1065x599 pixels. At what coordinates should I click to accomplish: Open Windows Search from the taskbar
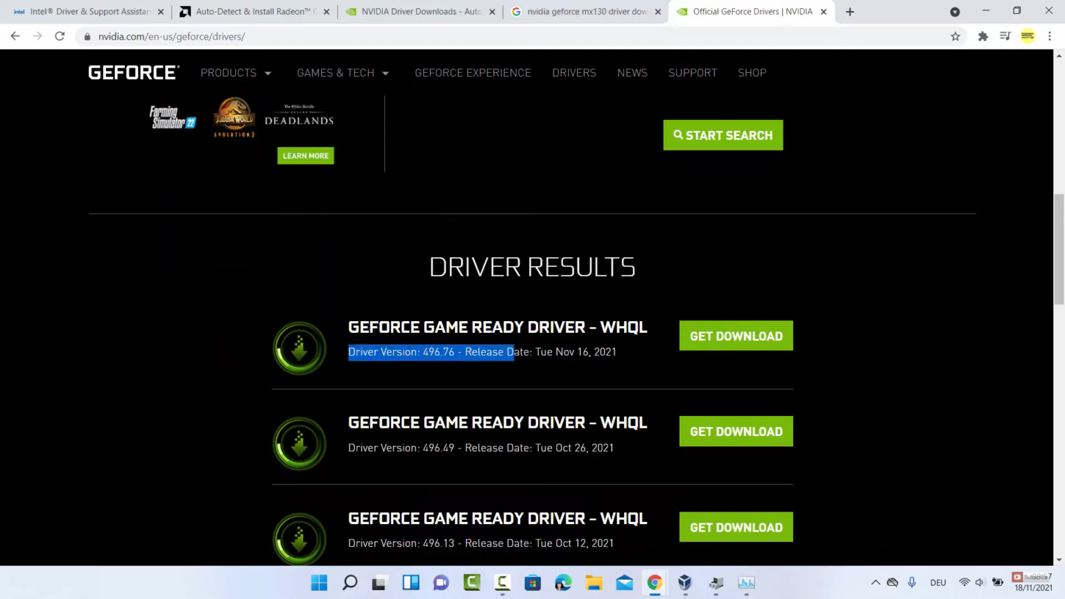pyautogui.click(x=349, y=582)
